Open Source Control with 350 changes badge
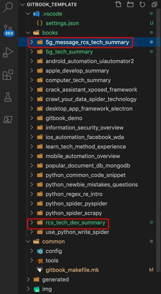Viewport: 161px width, 294px height. tap(8, 30)
